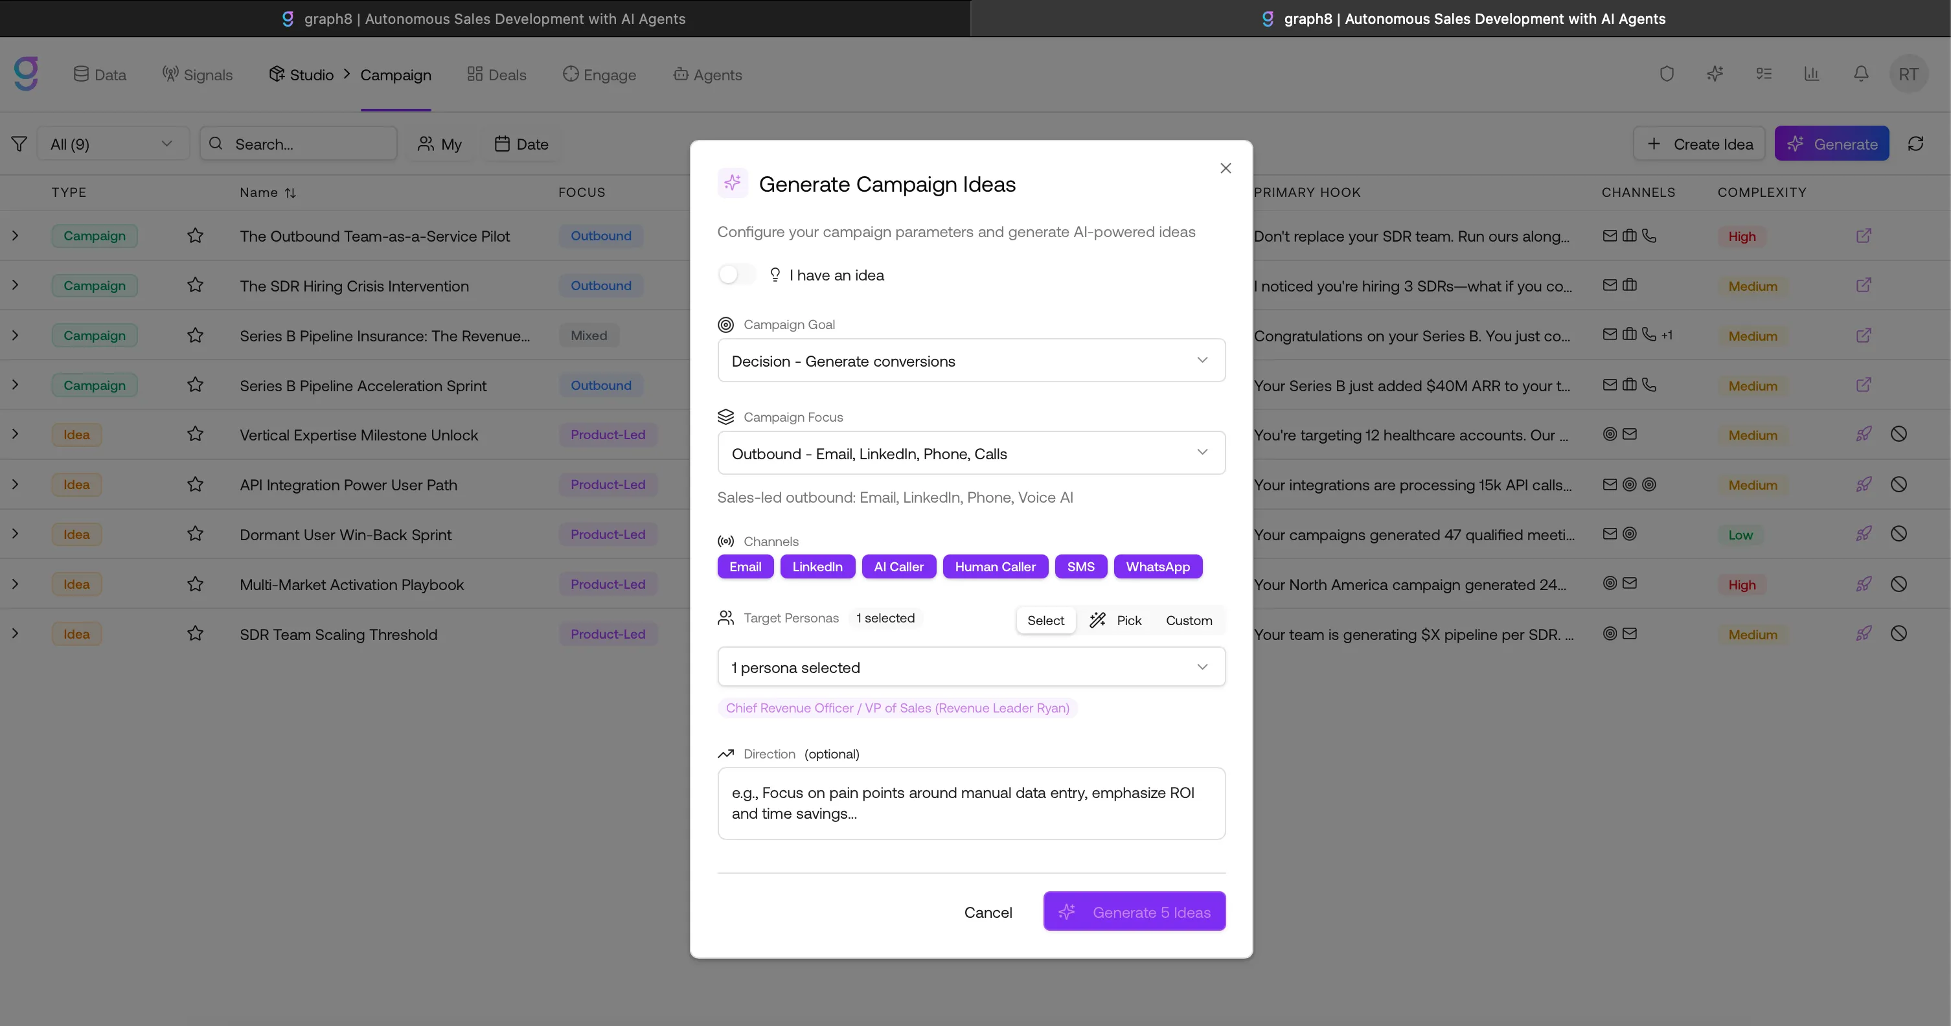Click the filter icon left of All (9)

coord(19,143)
